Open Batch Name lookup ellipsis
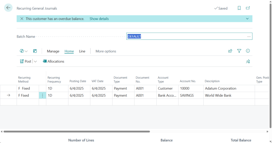This screenshot has height=143, width=272. point(249,37)
